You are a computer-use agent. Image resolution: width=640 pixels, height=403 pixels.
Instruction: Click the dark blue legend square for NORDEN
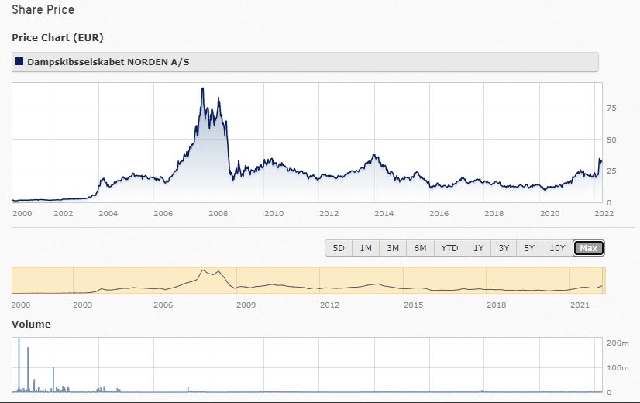19,61
